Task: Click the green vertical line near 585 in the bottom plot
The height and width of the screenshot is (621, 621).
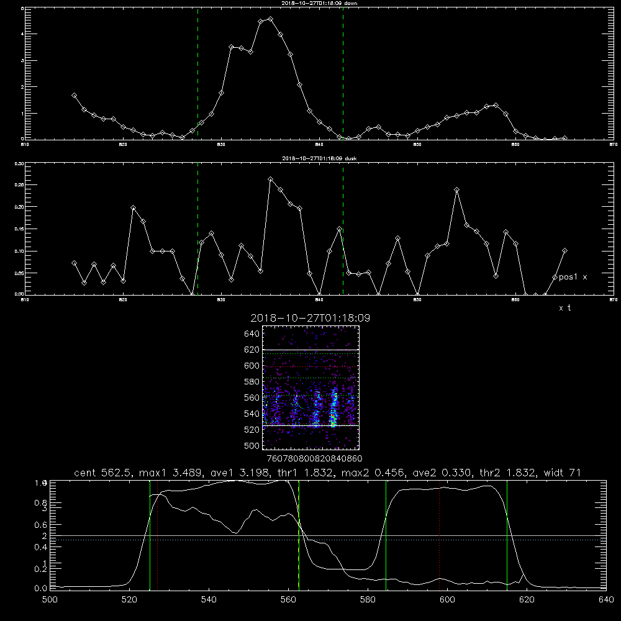Action: tap(386, 535)
